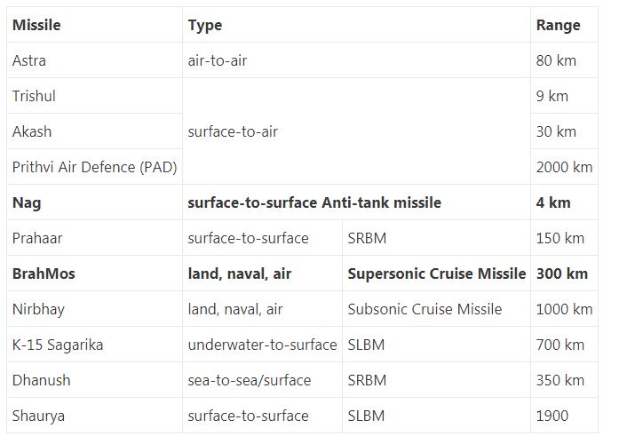Select the Prahaar missile cell

click(x=94, y=238)
